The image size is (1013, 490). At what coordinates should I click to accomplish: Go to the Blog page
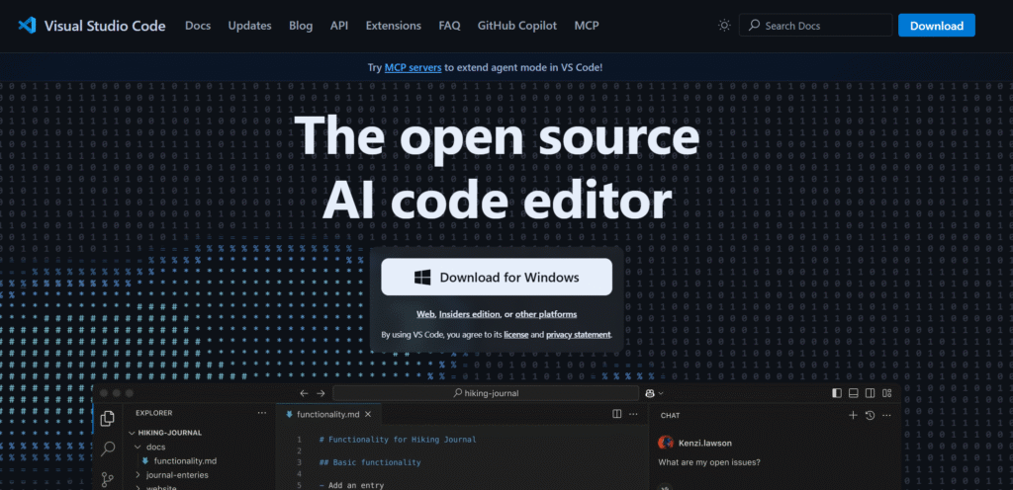coord(301,26)
